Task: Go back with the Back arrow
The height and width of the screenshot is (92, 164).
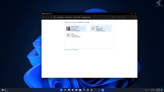Action: (x=43, y=17)
